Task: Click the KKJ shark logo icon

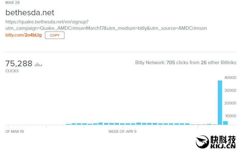Action: 203,142
